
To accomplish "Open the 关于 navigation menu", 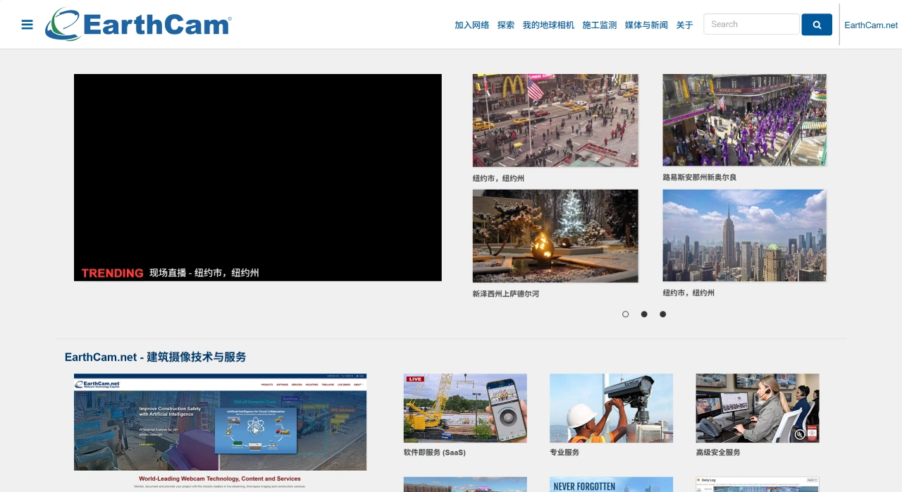I will (x=684, y=25).
